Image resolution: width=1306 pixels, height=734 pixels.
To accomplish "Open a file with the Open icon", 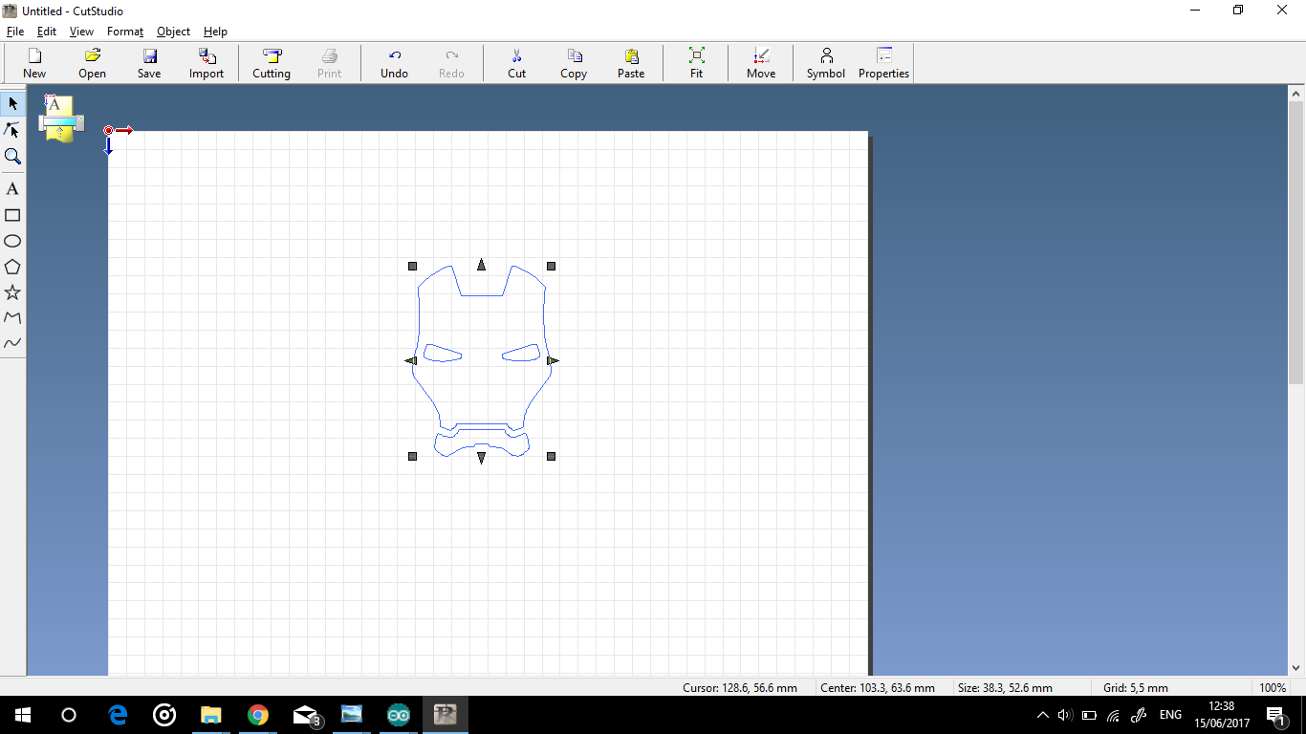I will click(x=92, y=63).
